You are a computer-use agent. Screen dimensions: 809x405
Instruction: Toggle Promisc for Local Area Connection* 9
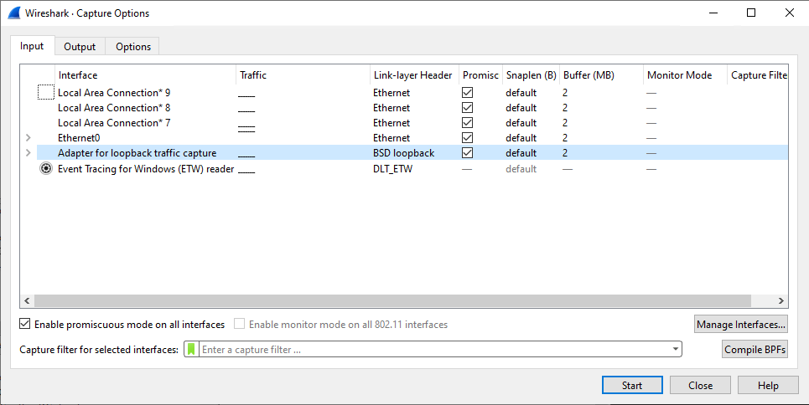click(468, 93)
